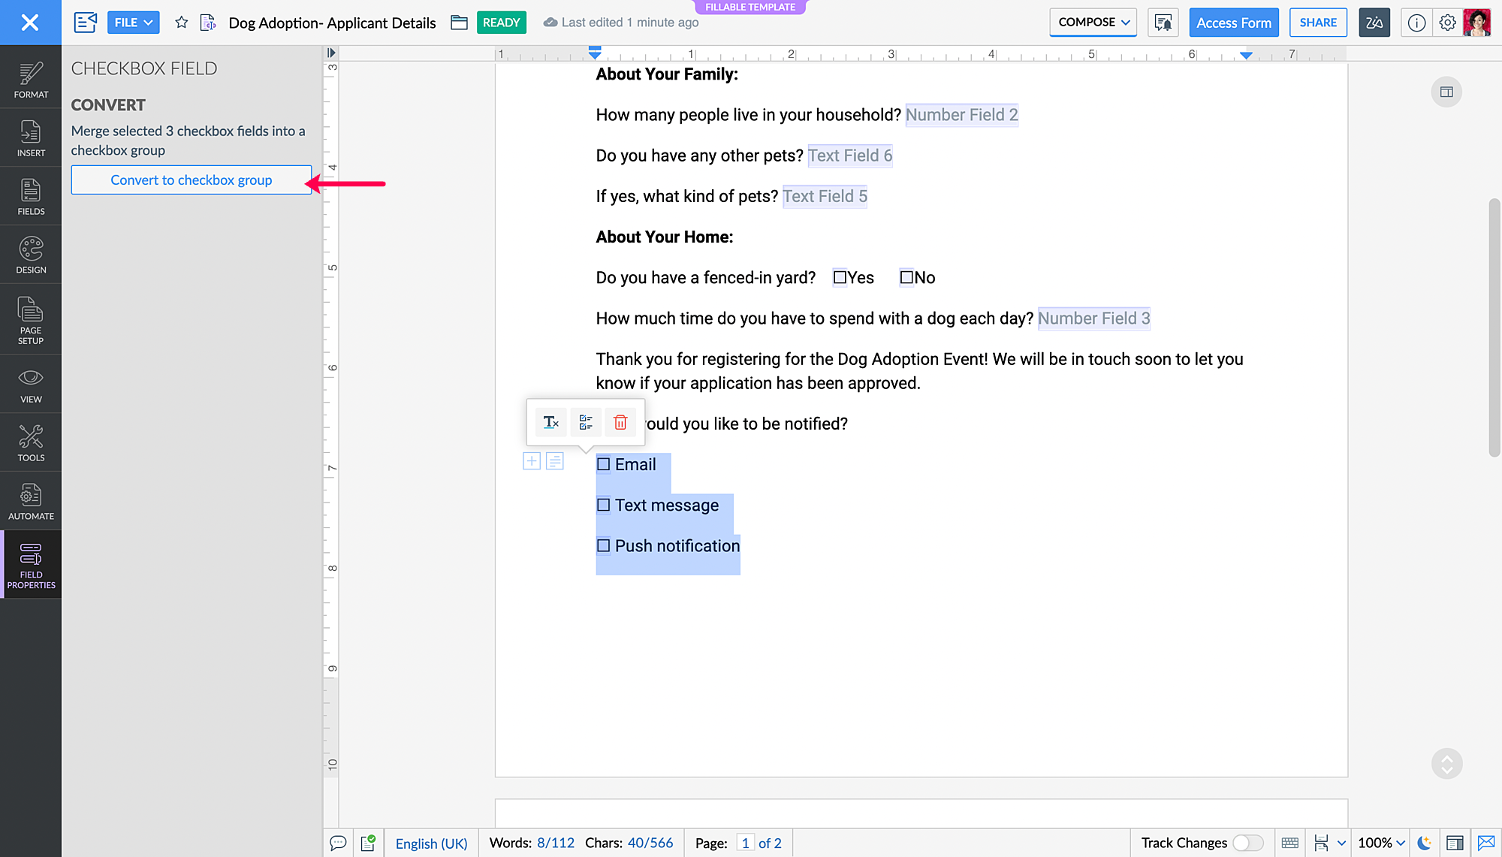
Task: Switch to the Fields tab
Action: [x=31, y=196]
